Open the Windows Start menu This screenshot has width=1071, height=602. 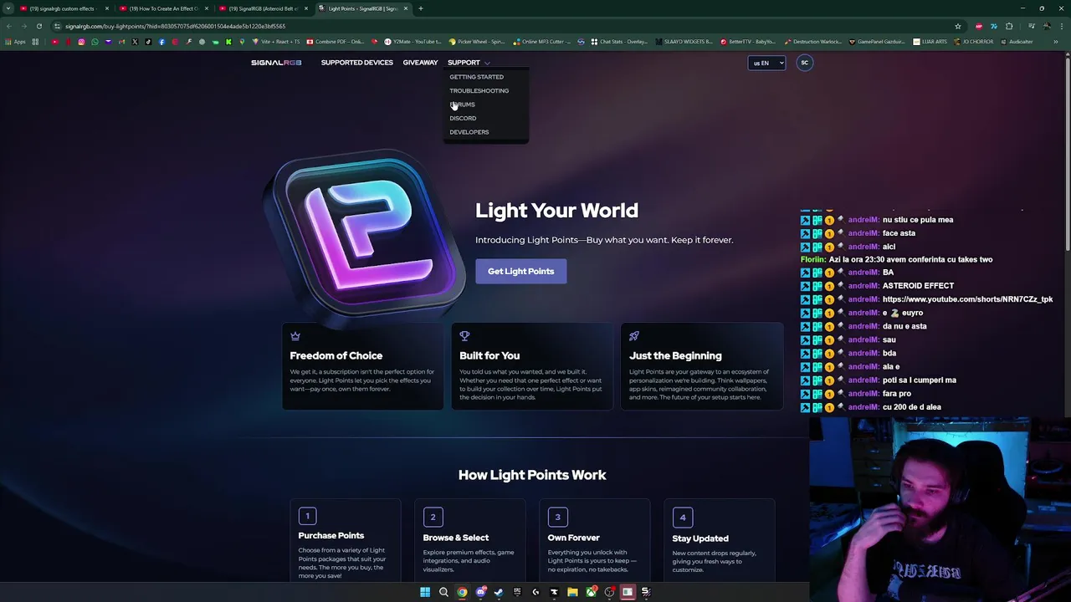pos(425,592)
